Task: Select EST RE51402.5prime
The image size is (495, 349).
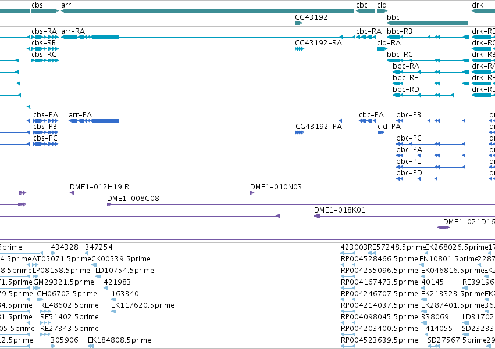Action: [45, 323]
